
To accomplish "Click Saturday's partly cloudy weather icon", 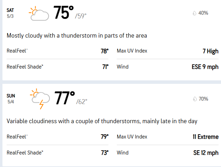I will (x=39, y=14).
